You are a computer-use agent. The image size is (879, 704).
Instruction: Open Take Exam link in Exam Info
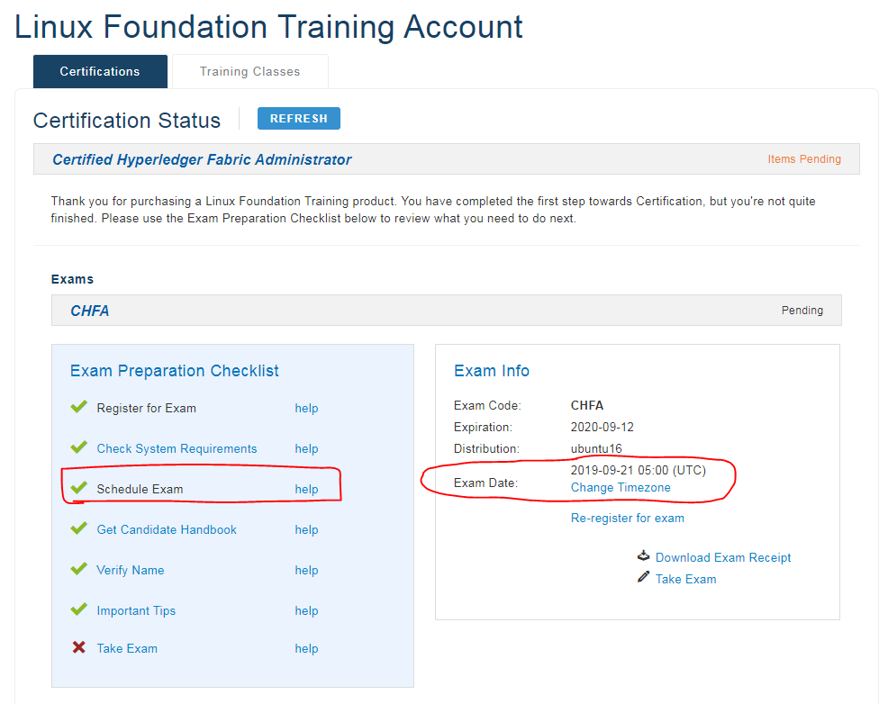(x=686, y=579)
